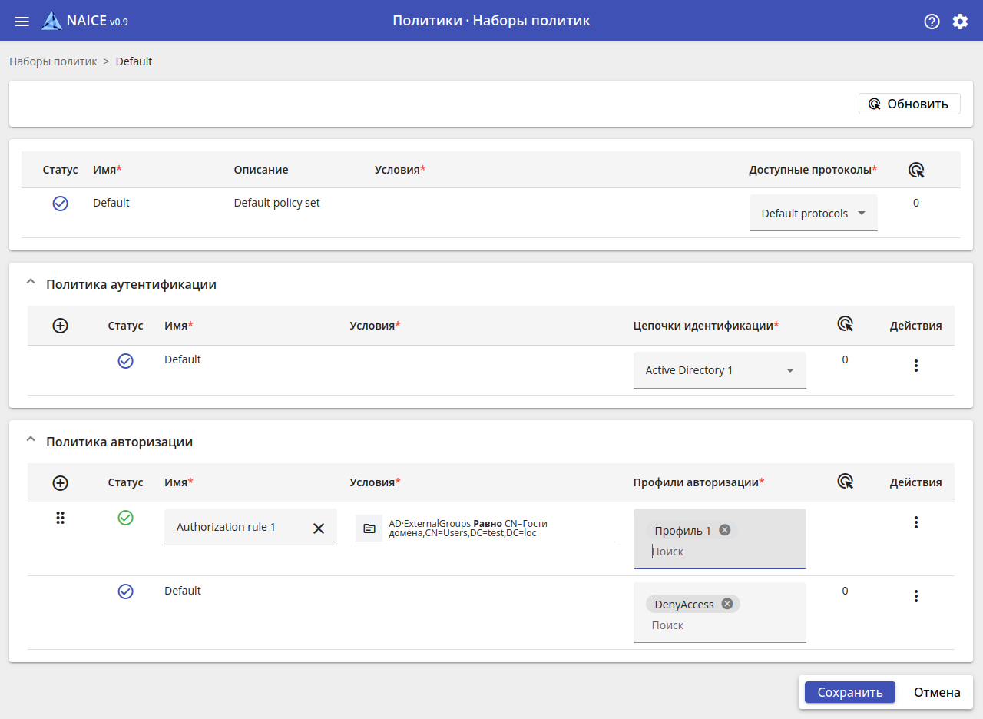Open Active Directory 1 identity chain dropdown
This screenshot has height=719, width=983.
[x=720, y=370]
